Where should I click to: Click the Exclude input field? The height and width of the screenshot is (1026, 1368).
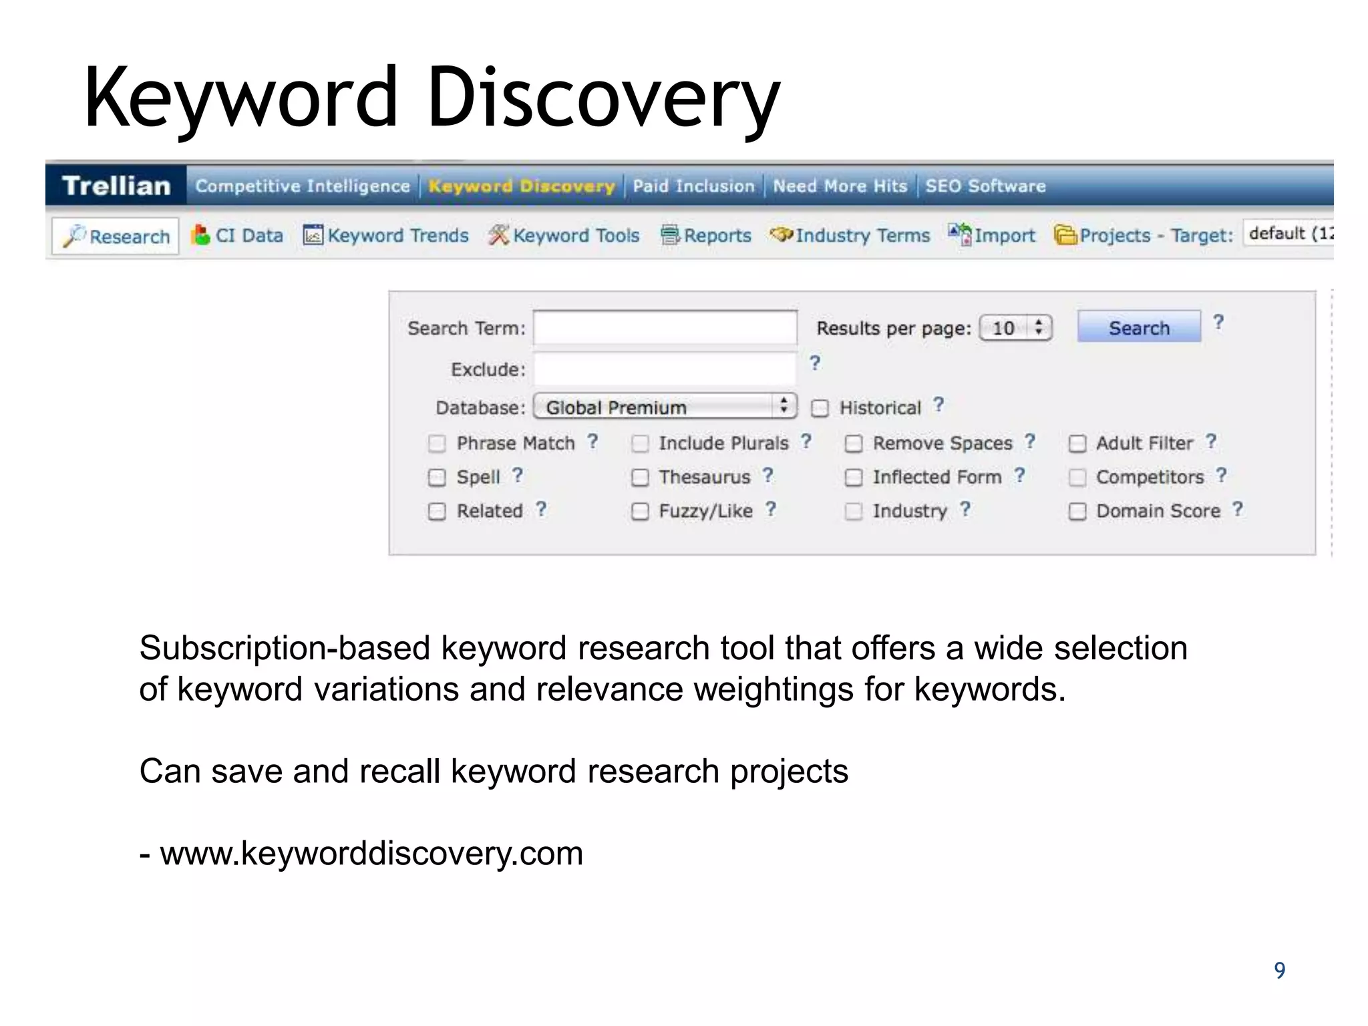point(665,369)
